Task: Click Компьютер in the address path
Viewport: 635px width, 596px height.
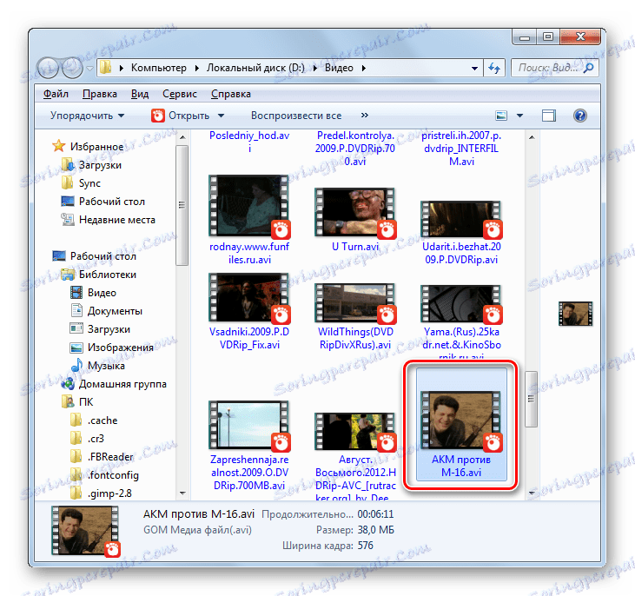Action: pyautogui.click(x=159, y=68)
